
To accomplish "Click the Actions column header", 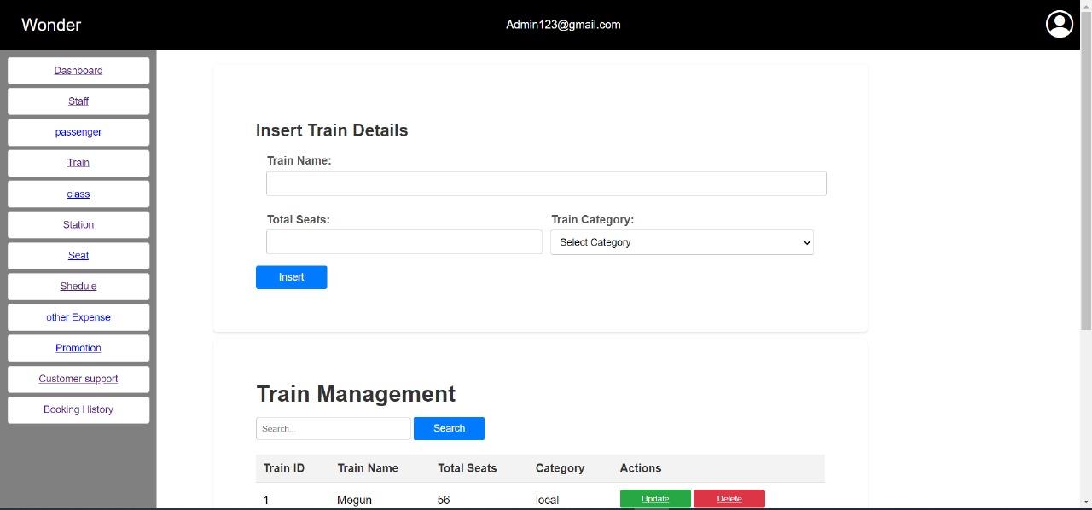I will 641,468.
